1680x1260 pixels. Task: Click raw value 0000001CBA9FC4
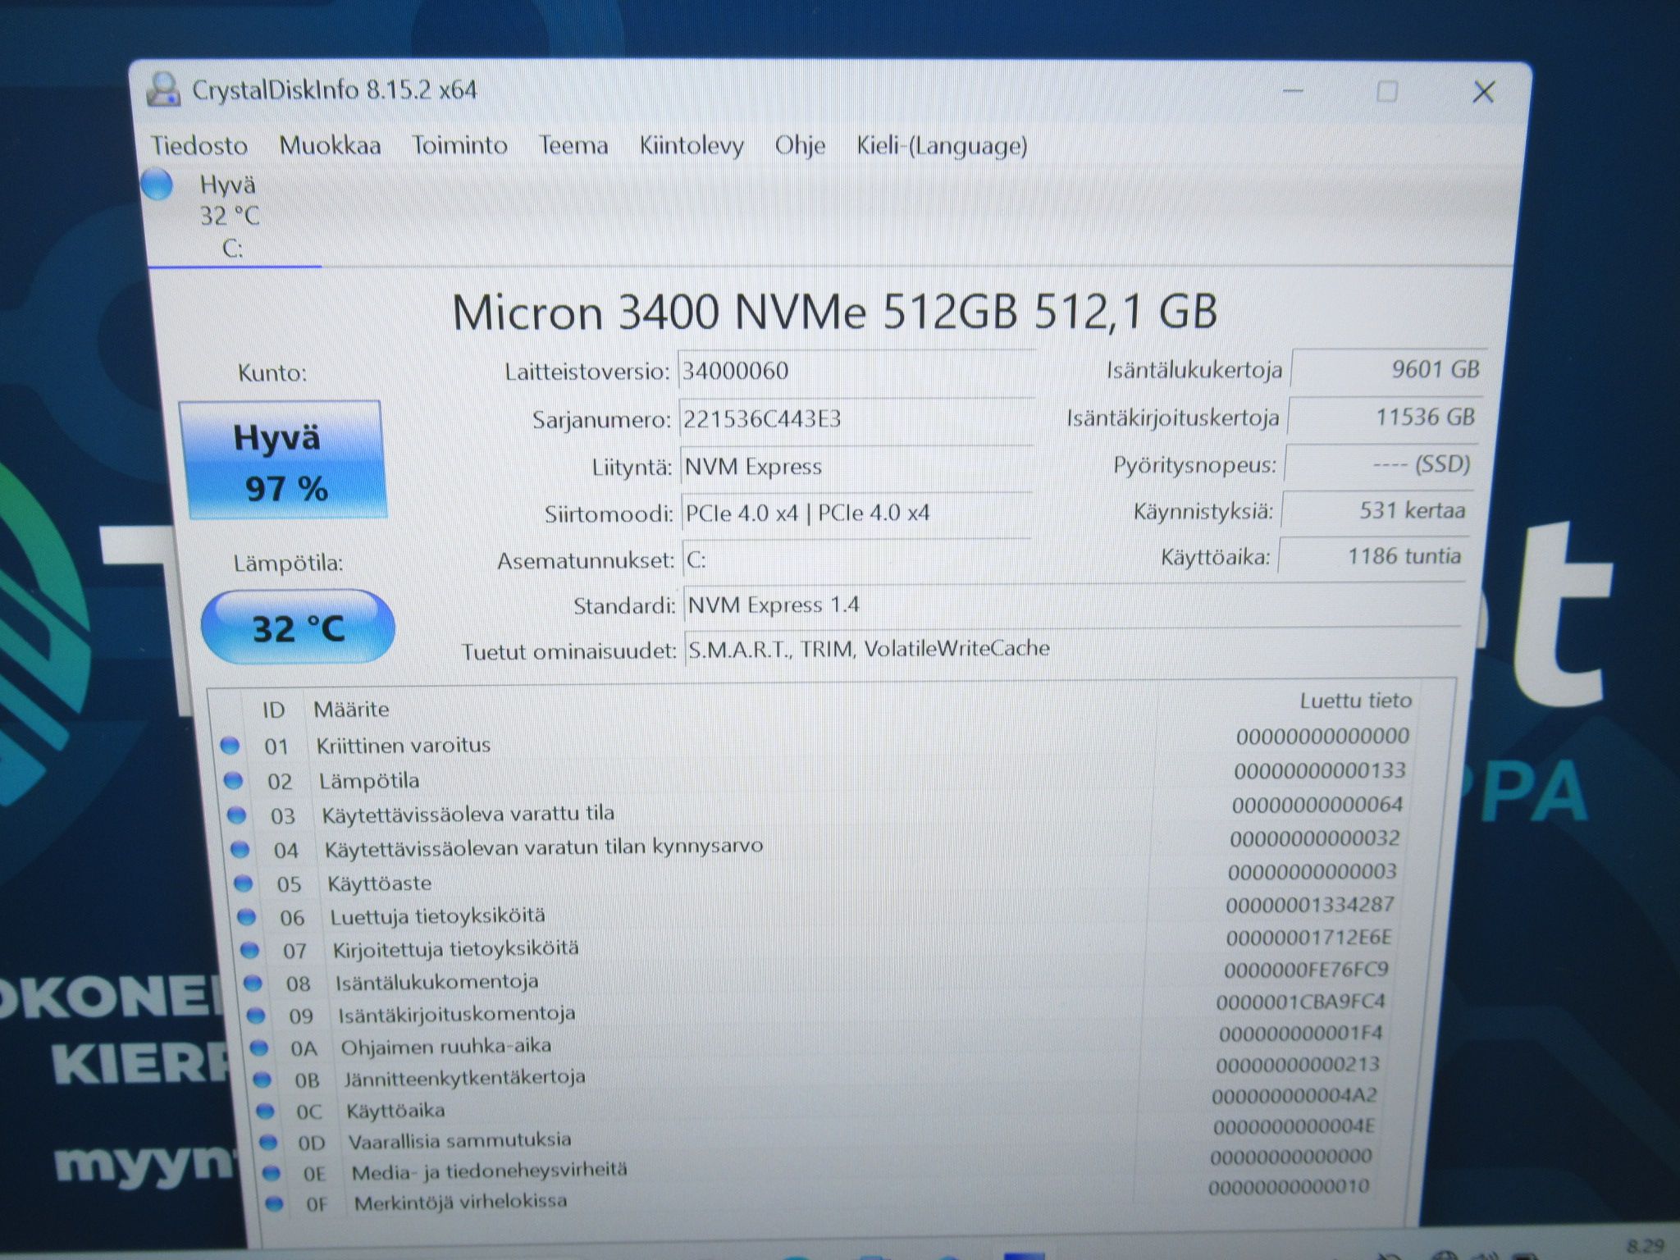pyautogui.click(x=1300, y=1002)
